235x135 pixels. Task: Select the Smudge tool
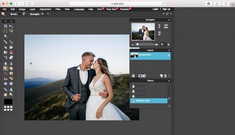tap(5, 68)
